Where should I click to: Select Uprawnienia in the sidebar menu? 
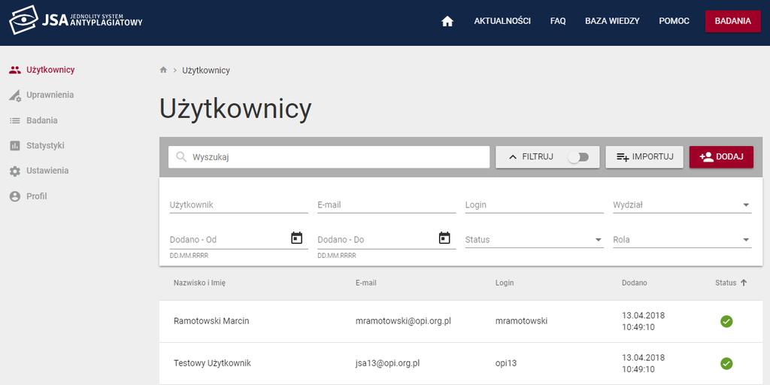(50, 95)
